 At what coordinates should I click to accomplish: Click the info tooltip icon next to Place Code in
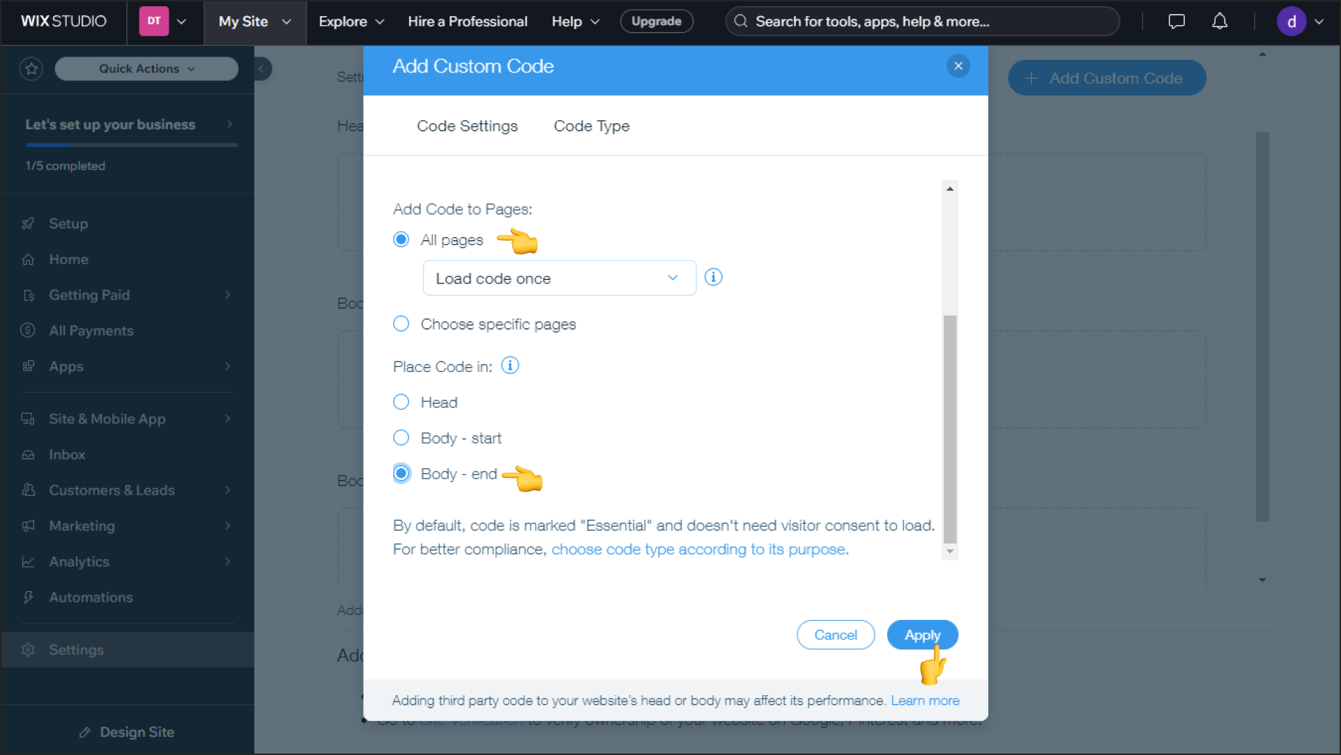509,366
